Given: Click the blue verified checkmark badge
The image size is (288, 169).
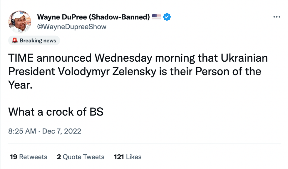Looking at the screenshot, I should coord(167,17).
